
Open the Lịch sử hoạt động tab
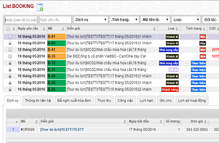[192, 100]
